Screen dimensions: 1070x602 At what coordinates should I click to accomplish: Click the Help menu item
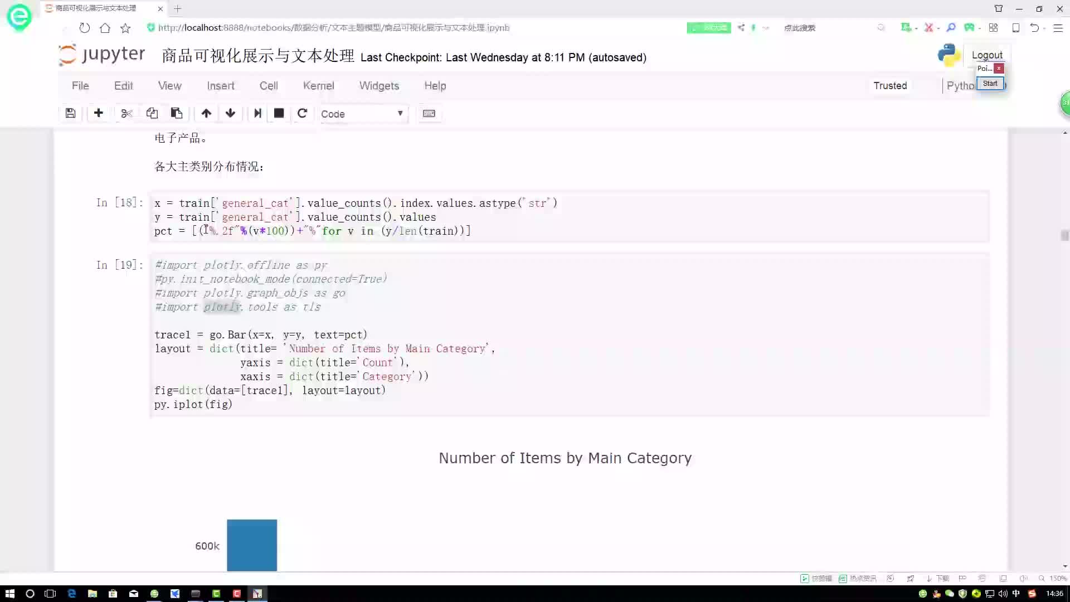pyautogui.click(x=434, y=85)
